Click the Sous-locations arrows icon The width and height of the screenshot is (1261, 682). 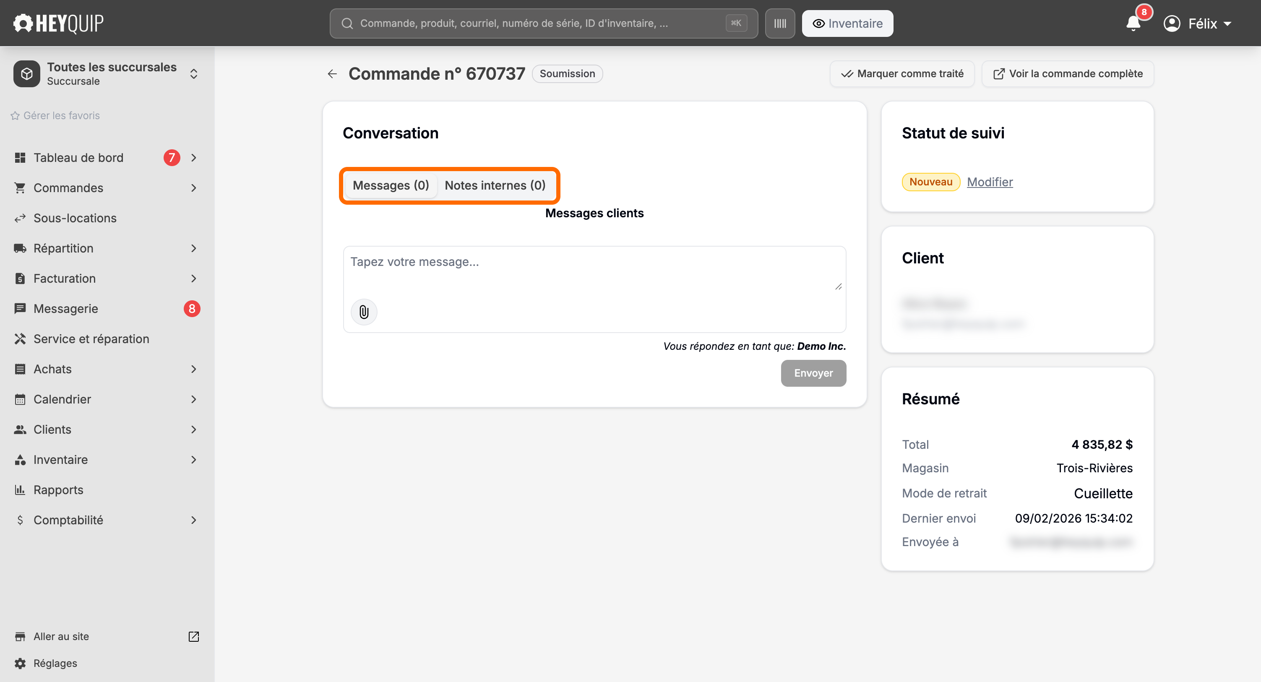20,219
